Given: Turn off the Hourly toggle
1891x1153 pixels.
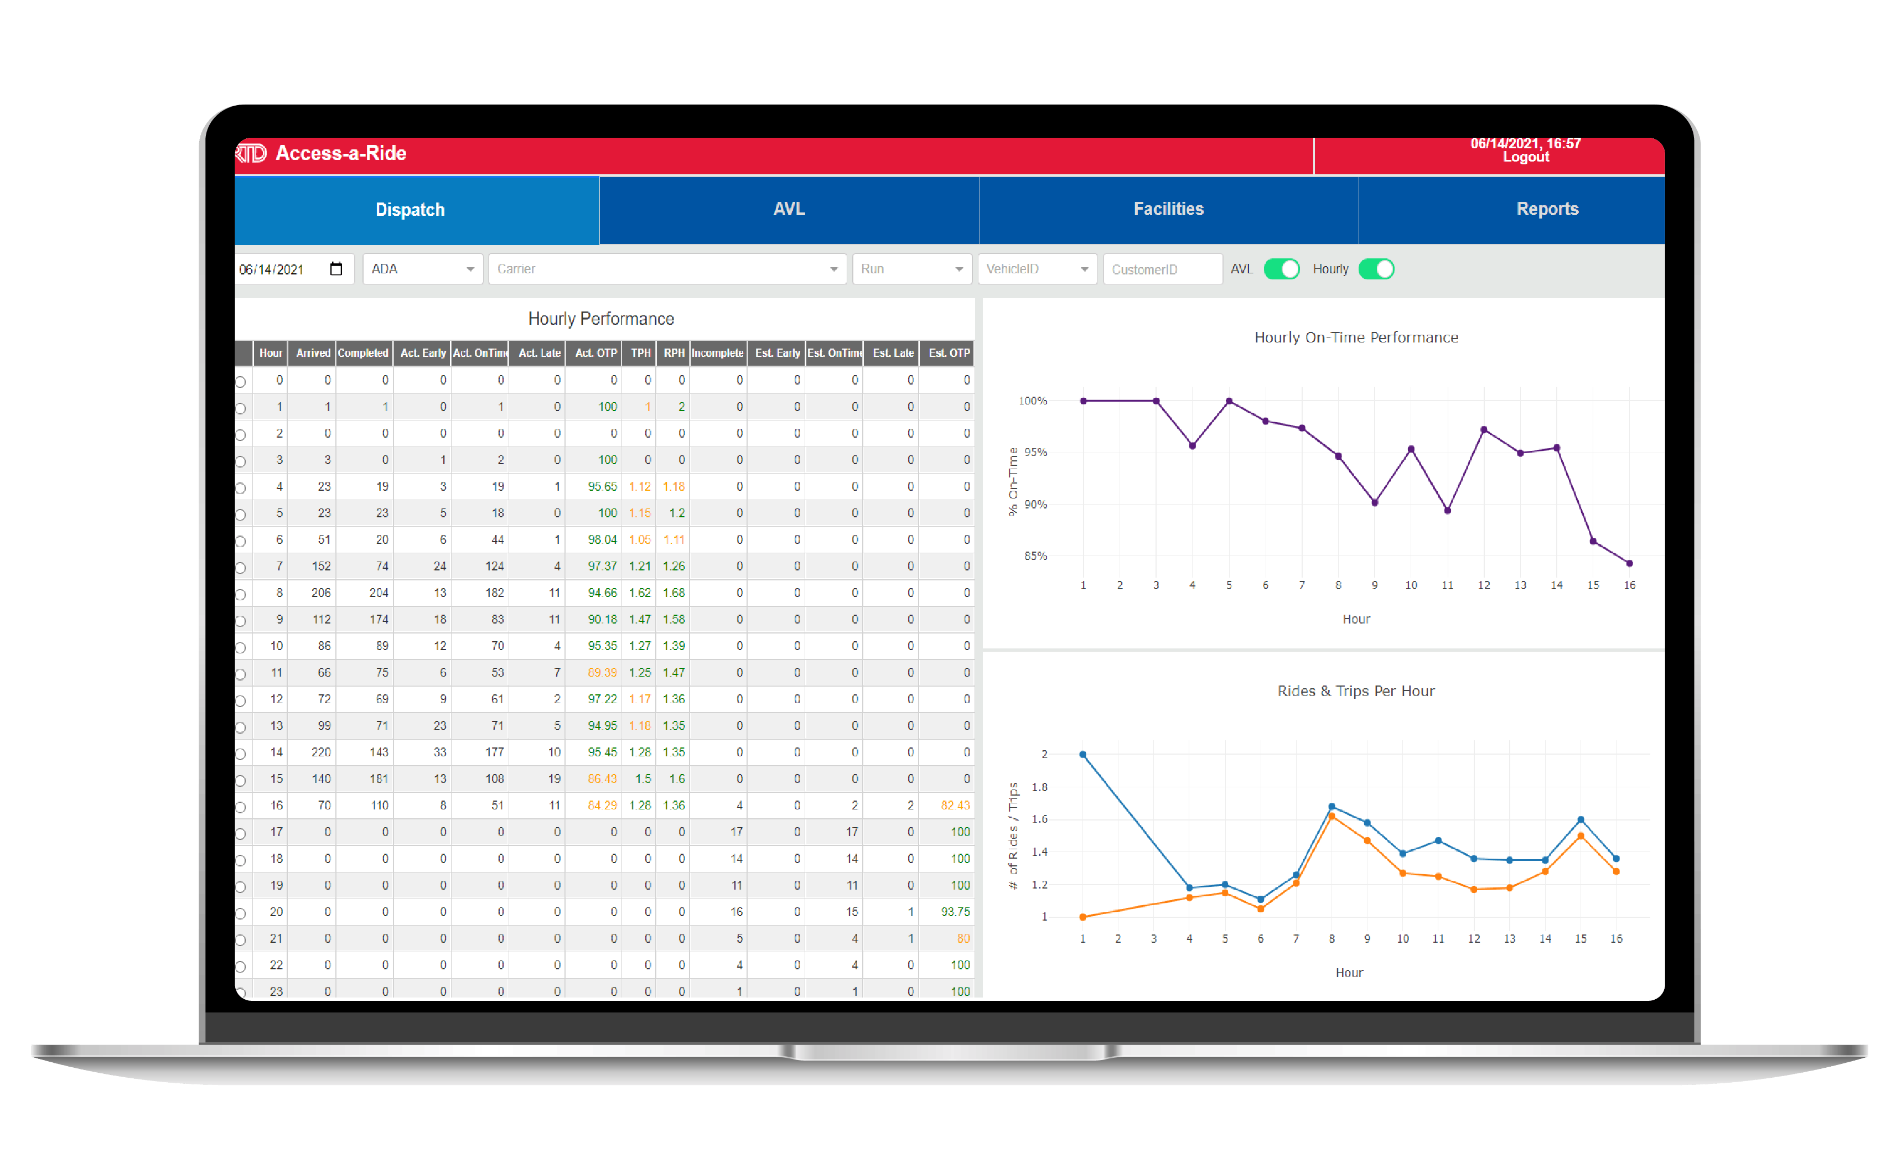Looking at the screenshot, I should coord(1376,268).
